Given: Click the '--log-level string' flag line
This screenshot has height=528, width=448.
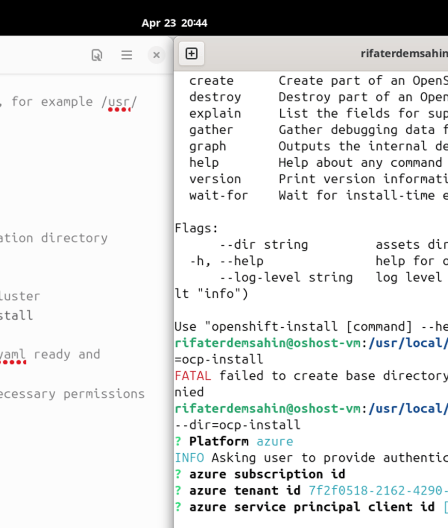Looking at the screenshot, I should point(286,278).
